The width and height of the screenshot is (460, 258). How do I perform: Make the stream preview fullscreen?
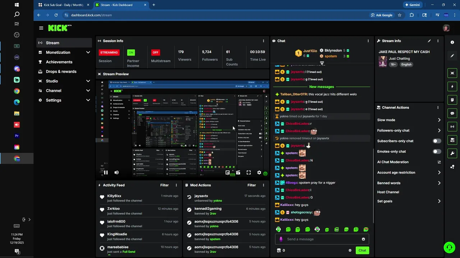point(248,172)
